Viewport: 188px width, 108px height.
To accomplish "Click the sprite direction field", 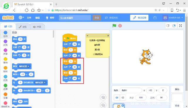I will click(161, 98).
